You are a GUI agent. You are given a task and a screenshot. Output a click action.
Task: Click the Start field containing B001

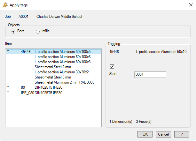point(150,74)
